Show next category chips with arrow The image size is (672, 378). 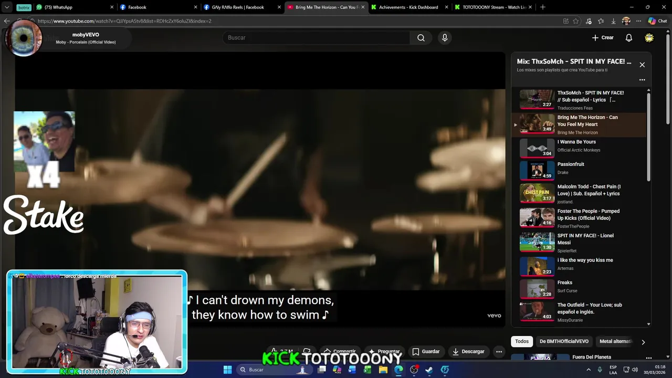[x=643, y=342]
